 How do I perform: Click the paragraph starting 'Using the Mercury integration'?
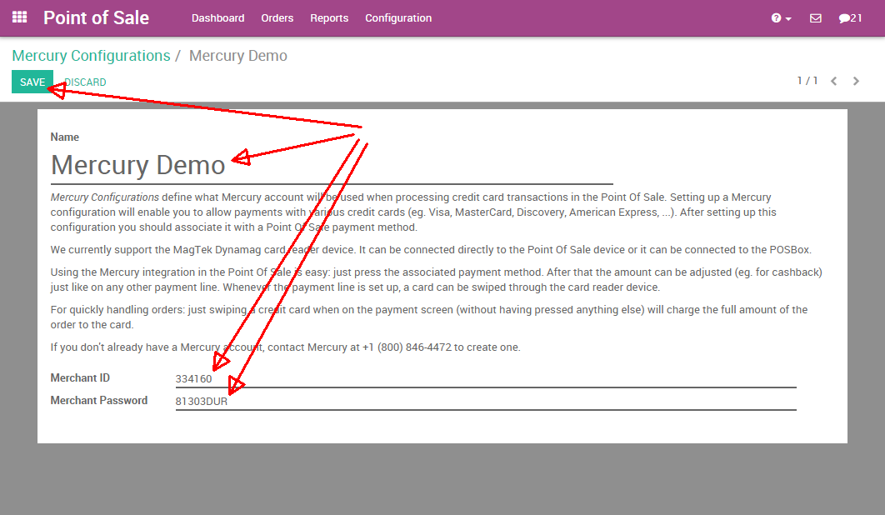pos(437,279)
